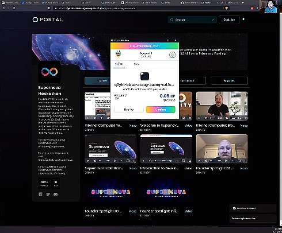Image resolution: width=282 pixels, height=233 pixels.
Task: Focus the Portal Search field
Action: (192, 20)
